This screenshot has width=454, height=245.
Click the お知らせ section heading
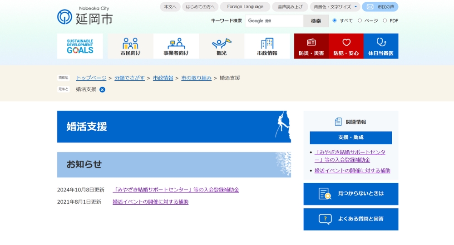(x=174, y=165)
